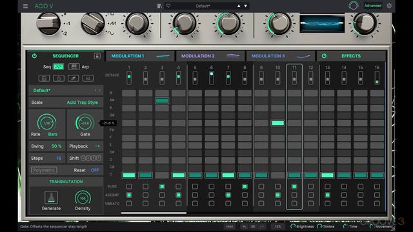Select previous preset with up arrow

click(x=239, y=6)
